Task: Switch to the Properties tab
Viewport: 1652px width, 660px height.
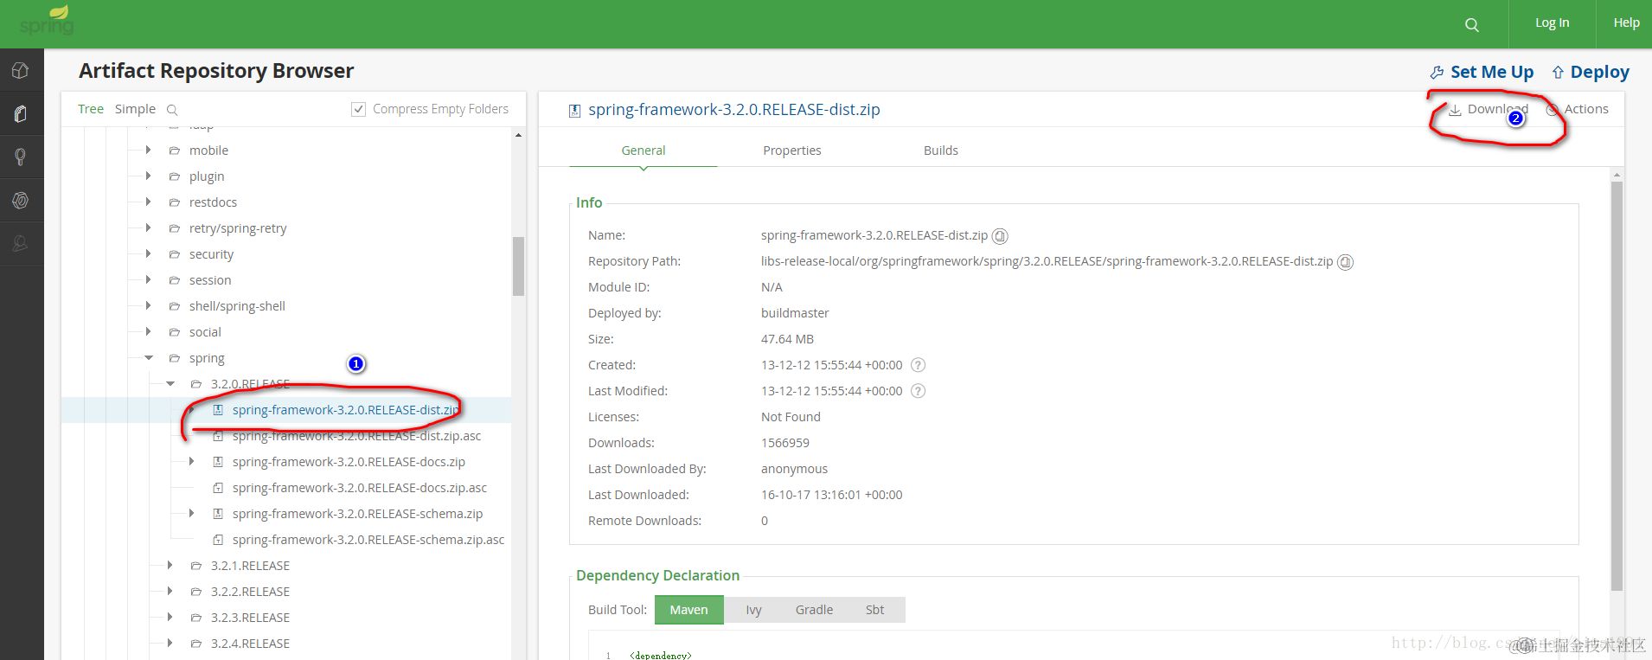Action: tap(792, 151)
